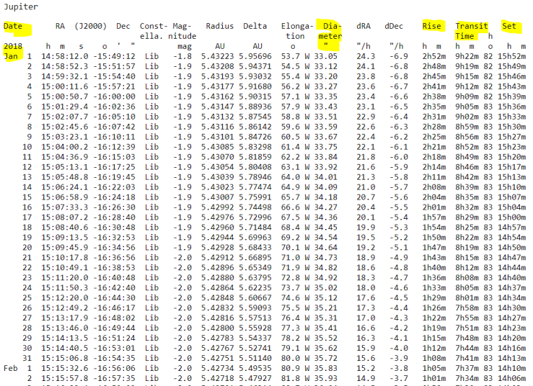Screen dimensions: 533x386
Task: Select the highlighted Jan month label
Action: pos(11,56)
